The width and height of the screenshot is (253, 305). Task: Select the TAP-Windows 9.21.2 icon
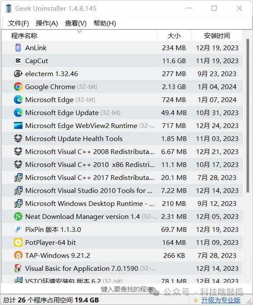tap(18, 255)
